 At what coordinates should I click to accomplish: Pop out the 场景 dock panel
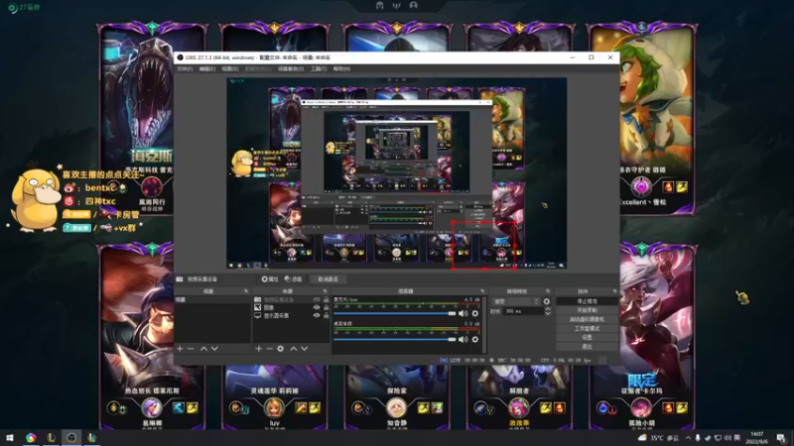(x=246, y=291)
